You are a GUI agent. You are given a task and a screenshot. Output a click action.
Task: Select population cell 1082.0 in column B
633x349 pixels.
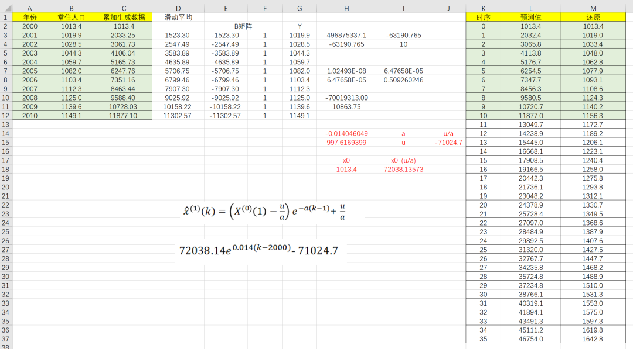72,71
